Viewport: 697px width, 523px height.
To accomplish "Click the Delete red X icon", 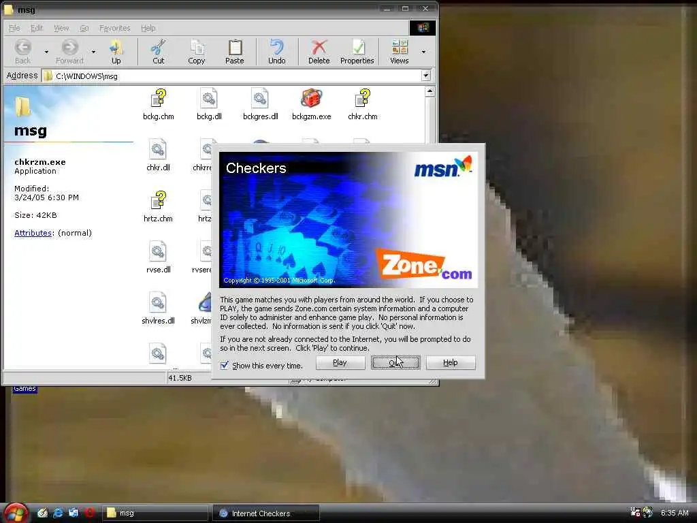I will (319, 47).
